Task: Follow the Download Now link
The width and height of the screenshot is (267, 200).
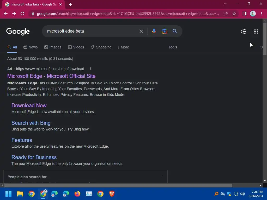Action: [x=29, y=105]
